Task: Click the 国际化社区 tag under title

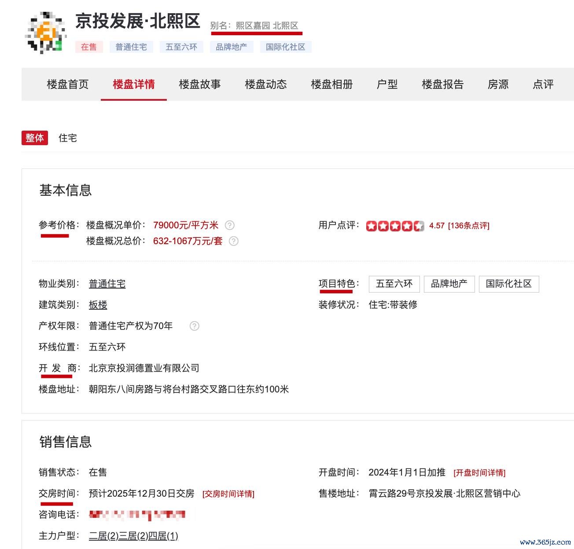Action: 286,47
